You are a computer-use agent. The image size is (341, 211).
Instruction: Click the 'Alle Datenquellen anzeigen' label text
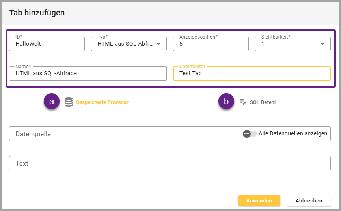coord(293,134)
